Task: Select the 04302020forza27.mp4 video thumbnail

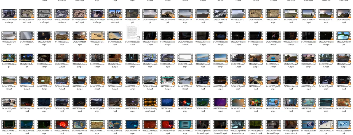Action: click(x=168, y=80)
